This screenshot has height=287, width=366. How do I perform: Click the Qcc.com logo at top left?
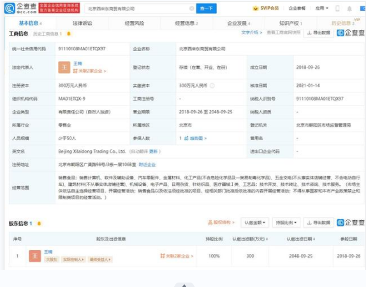pyautogui.click(x=20, y=8)
